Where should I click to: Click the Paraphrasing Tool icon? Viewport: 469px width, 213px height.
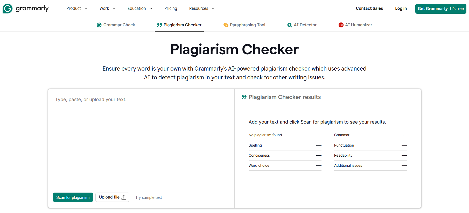click(x=226, y=25)
